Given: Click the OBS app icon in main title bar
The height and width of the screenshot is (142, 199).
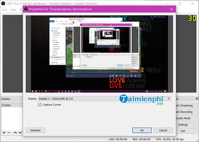Looking at the screenshot, I should pos(3,3).
